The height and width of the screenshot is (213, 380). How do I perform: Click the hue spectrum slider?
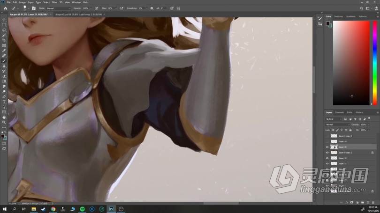tap(375, 63)
